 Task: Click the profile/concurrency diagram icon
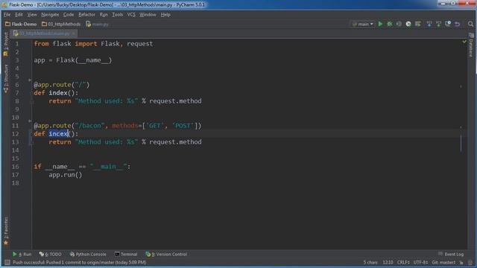pyautogui.click(x=408, y=24)
